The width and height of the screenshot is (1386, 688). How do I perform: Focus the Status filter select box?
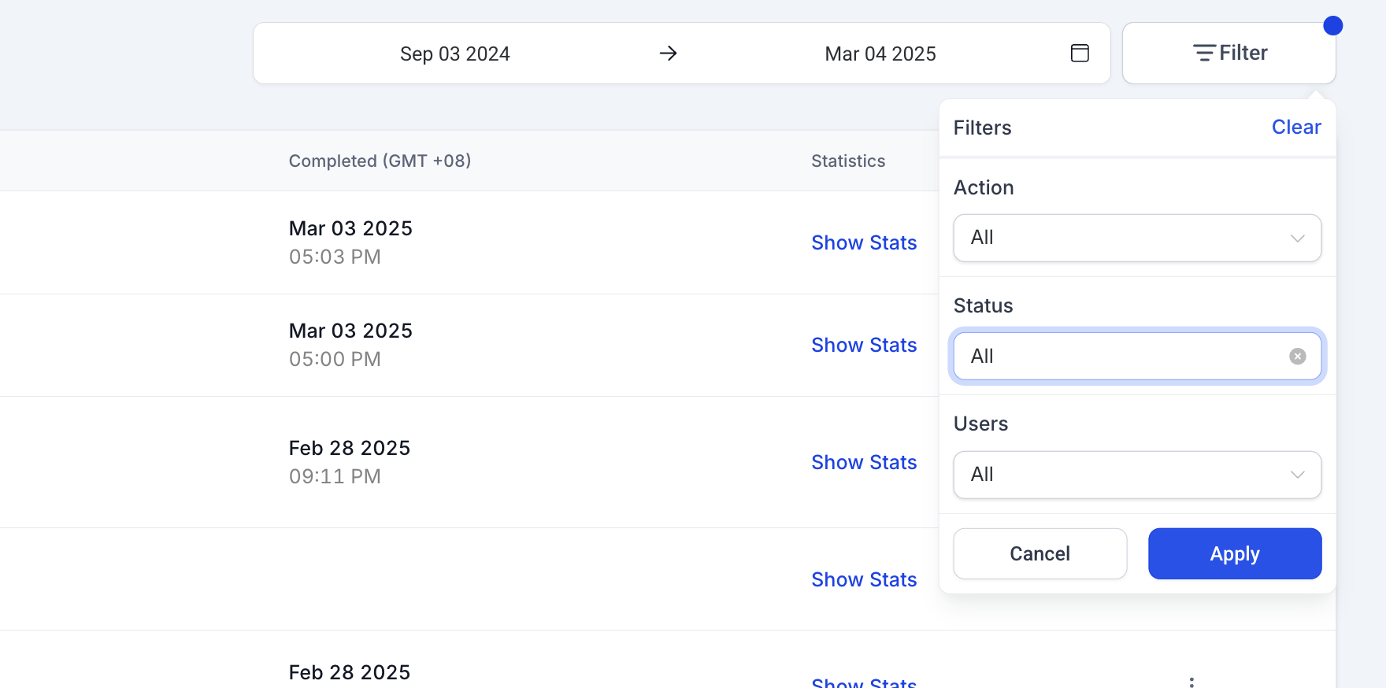tap(1118, 357)
